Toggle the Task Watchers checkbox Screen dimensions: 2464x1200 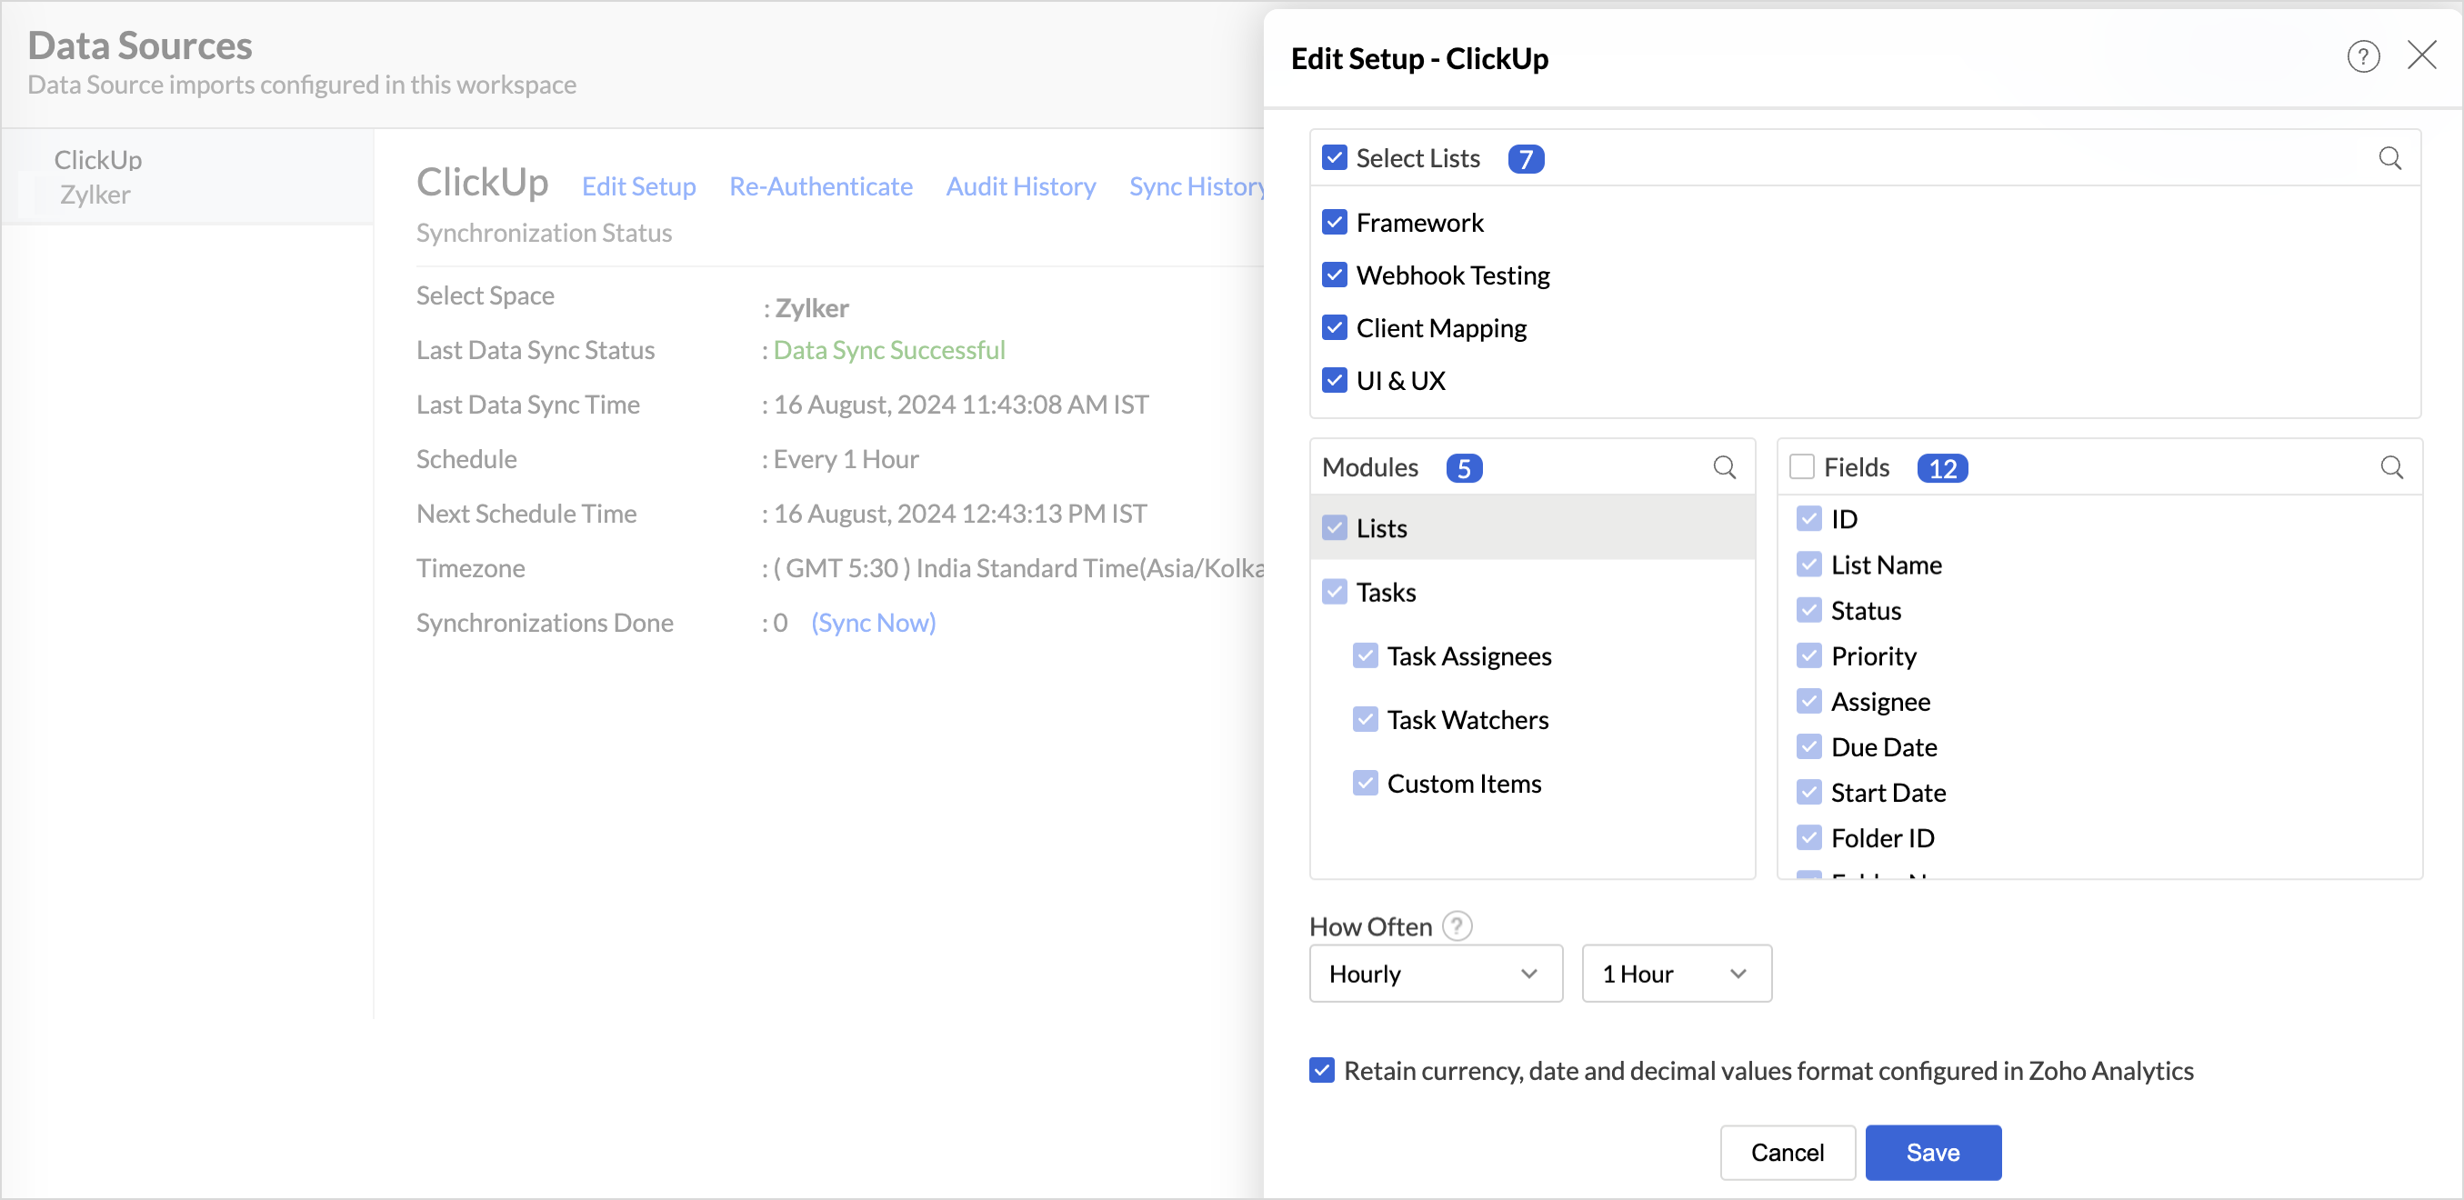1366,719
